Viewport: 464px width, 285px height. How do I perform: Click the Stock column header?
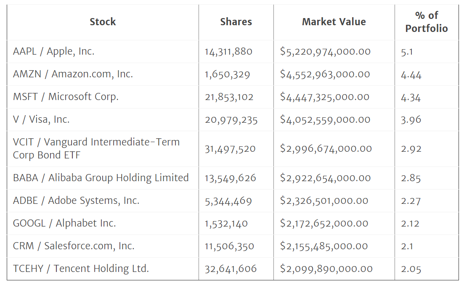click(103, 22)
